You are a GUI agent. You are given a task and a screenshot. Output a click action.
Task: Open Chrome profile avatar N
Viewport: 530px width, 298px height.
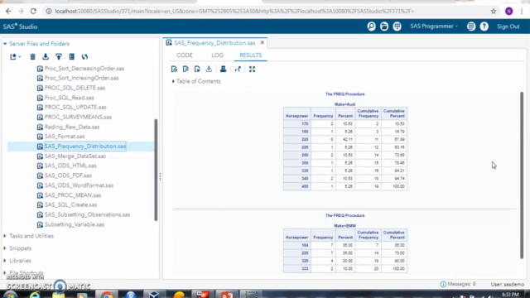point(509,11)
